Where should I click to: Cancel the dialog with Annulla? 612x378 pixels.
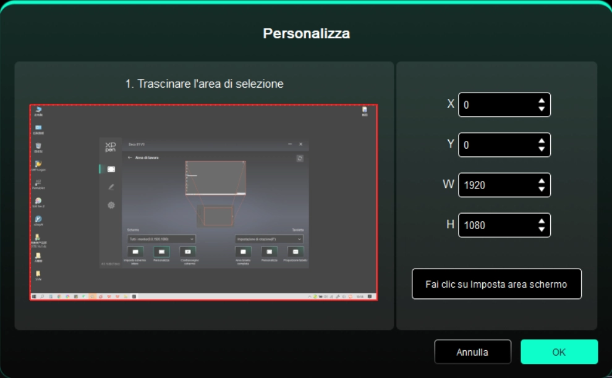pos(472,352)
